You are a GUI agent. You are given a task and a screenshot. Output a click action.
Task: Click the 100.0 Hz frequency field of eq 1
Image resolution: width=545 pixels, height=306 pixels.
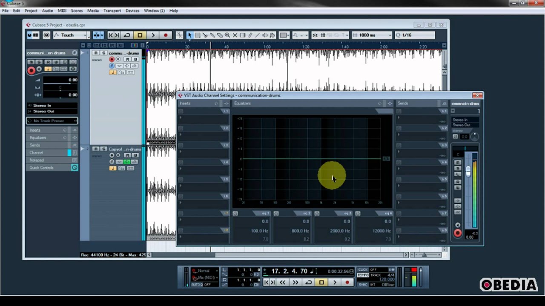click(x=260, y=231)
